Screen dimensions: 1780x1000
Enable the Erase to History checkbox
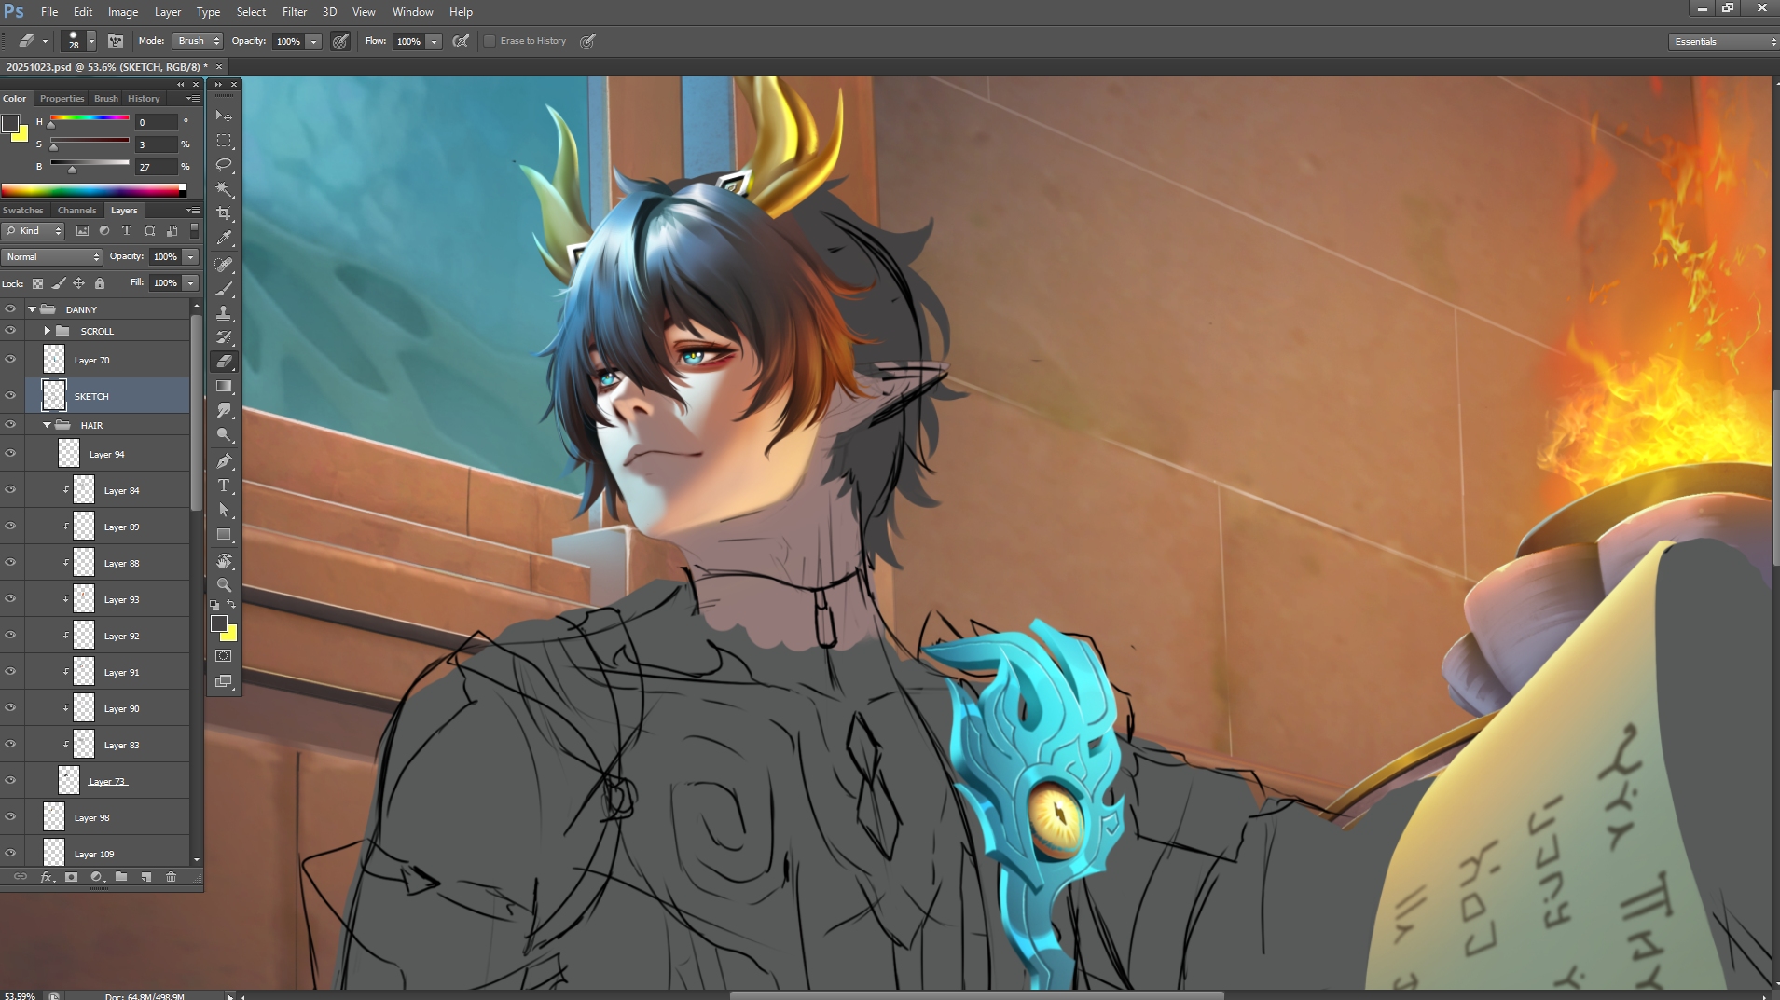click(490, 41)
